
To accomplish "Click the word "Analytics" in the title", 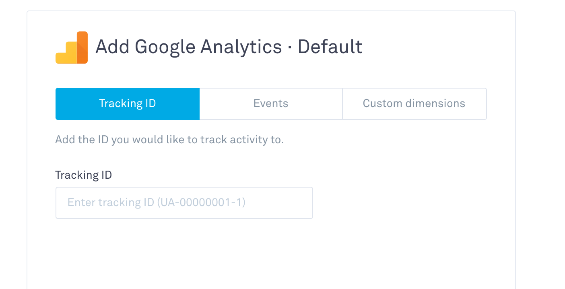I will [x=241, y=47].
